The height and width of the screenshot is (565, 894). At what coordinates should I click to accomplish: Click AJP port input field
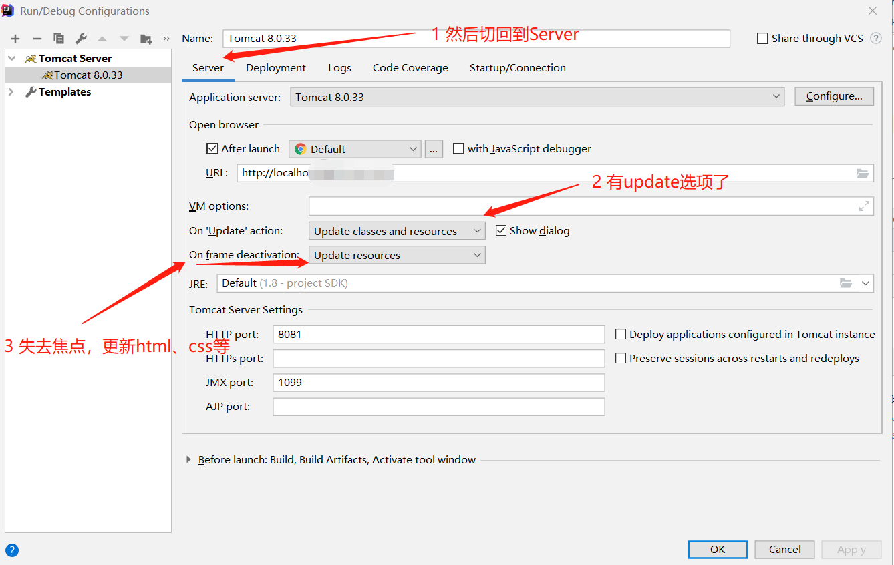click(439, 407)
